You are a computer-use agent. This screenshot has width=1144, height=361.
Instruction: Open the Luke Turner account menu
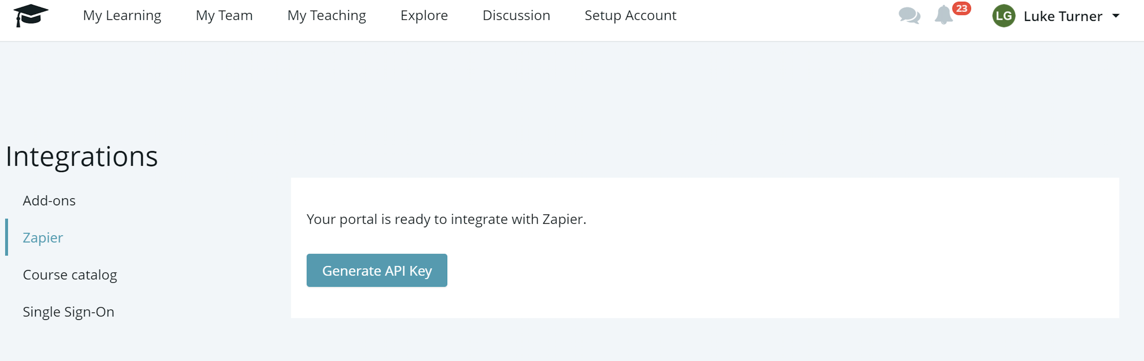point(1062,16)
